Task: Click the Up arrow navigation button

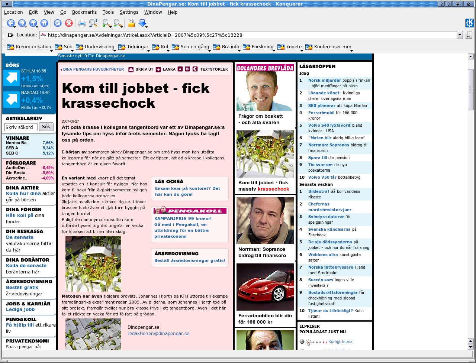Action: coord(33,23)
